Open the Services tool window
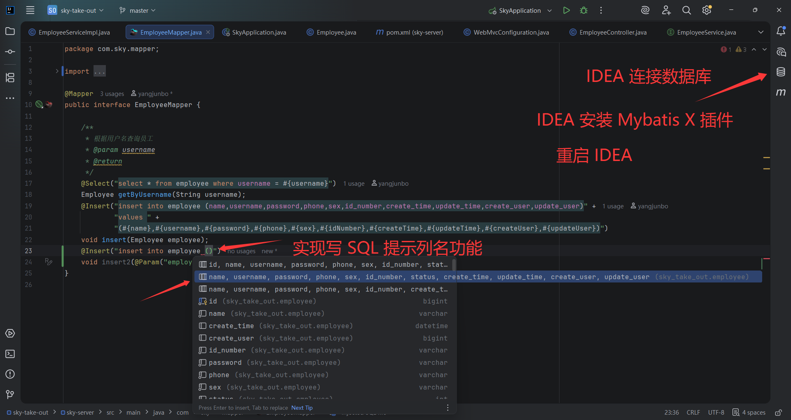 pos(10,334)
